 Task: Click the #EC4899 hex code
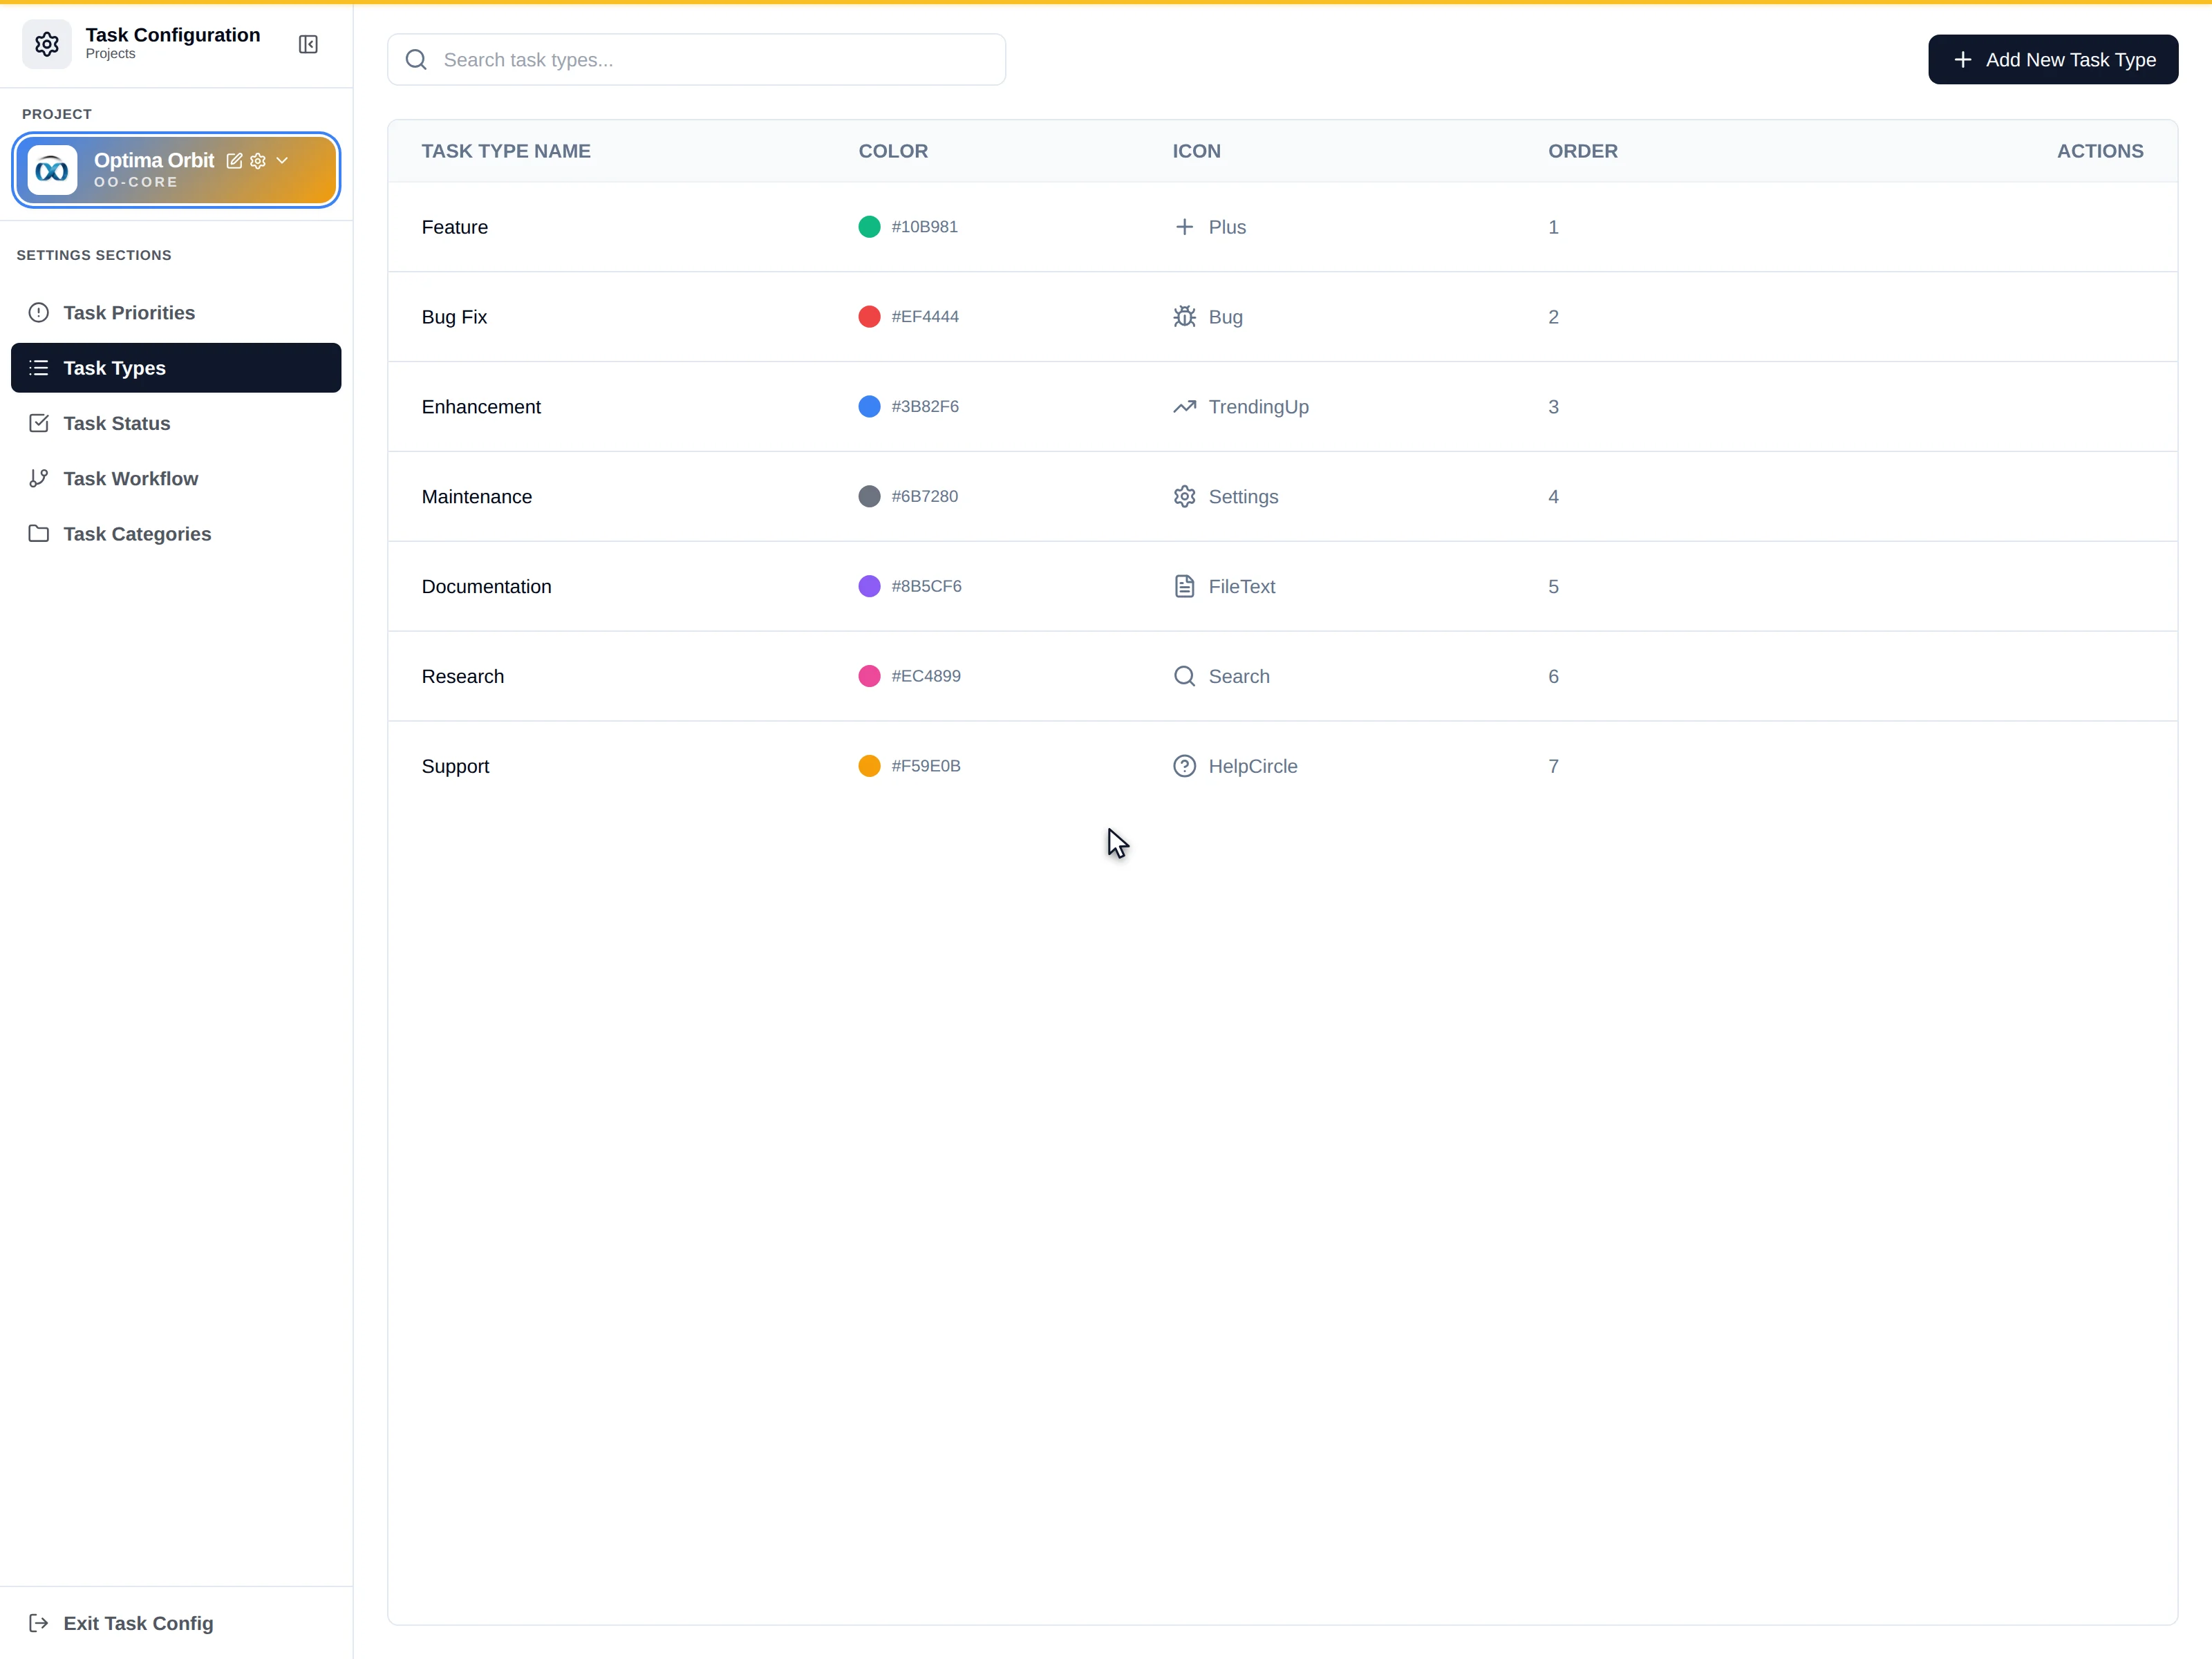coord(926,676)
